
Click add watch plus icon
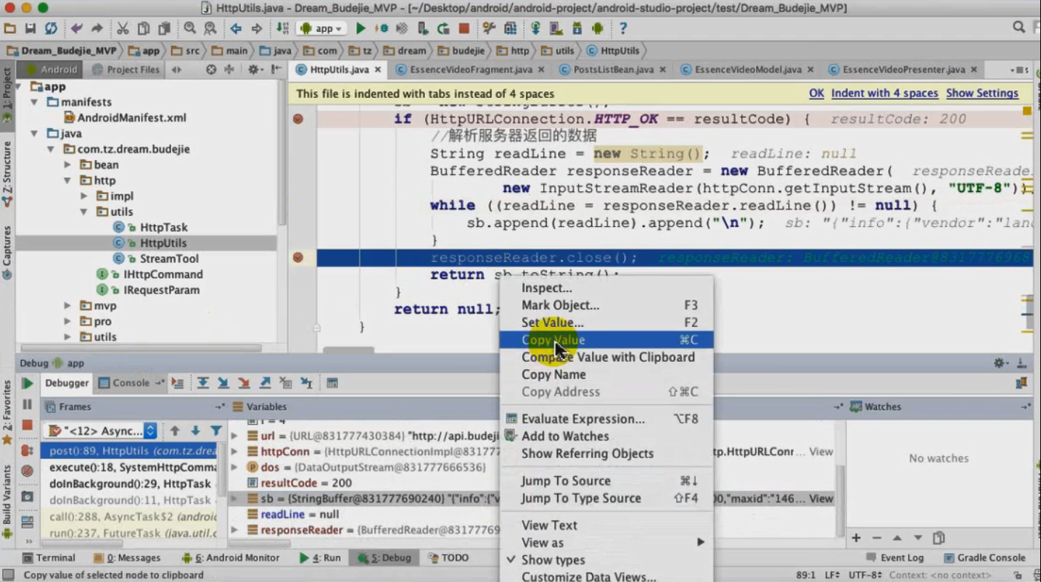856,538
